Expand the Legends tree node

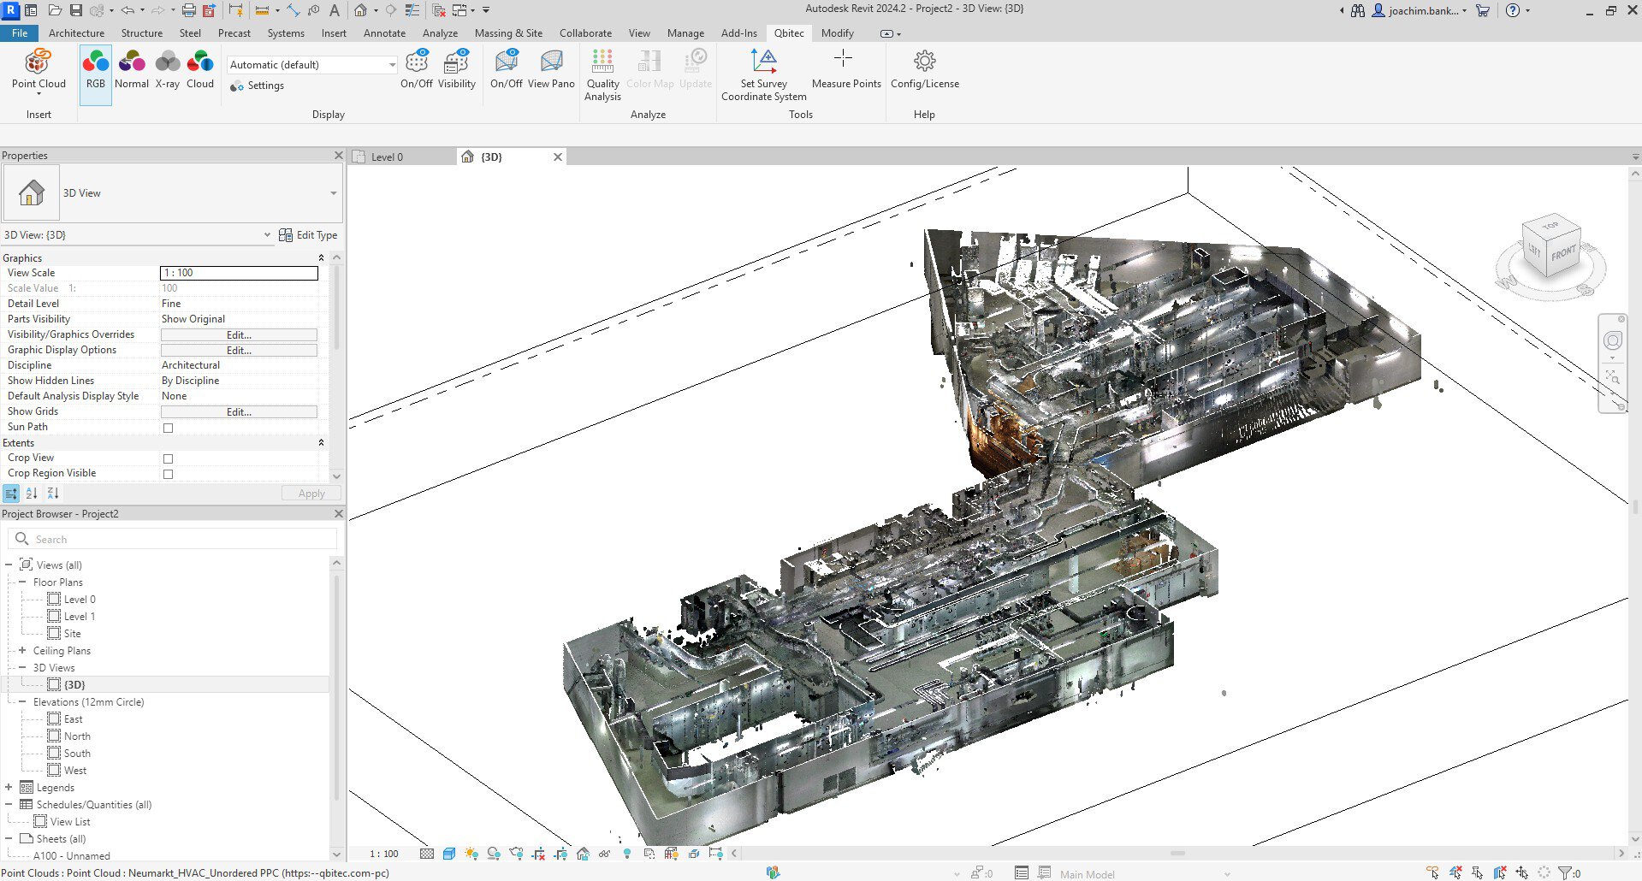[x=9, y=788]
